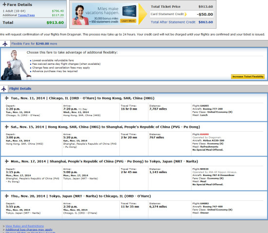Click the 11 hr 35 mn travel time
The height and width of the screenshot is (233, 268).
(130, 207)
